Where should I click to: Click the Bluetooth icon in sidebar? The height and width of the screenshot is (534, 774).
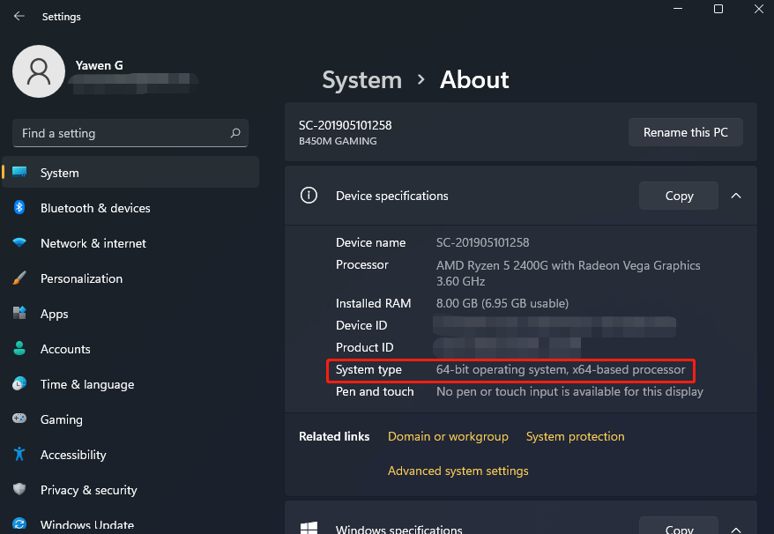pyautogui.click(x=19, y=207)
